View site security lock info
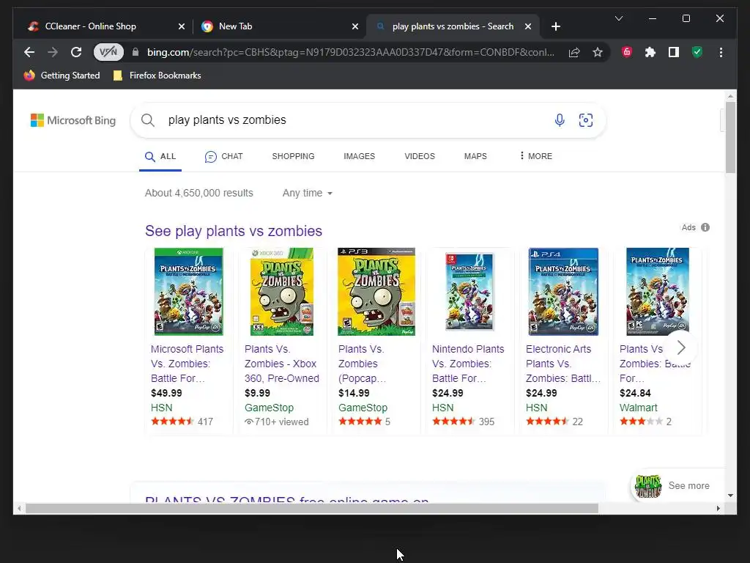This screenshot has height=563, width=750. [135, 52]
